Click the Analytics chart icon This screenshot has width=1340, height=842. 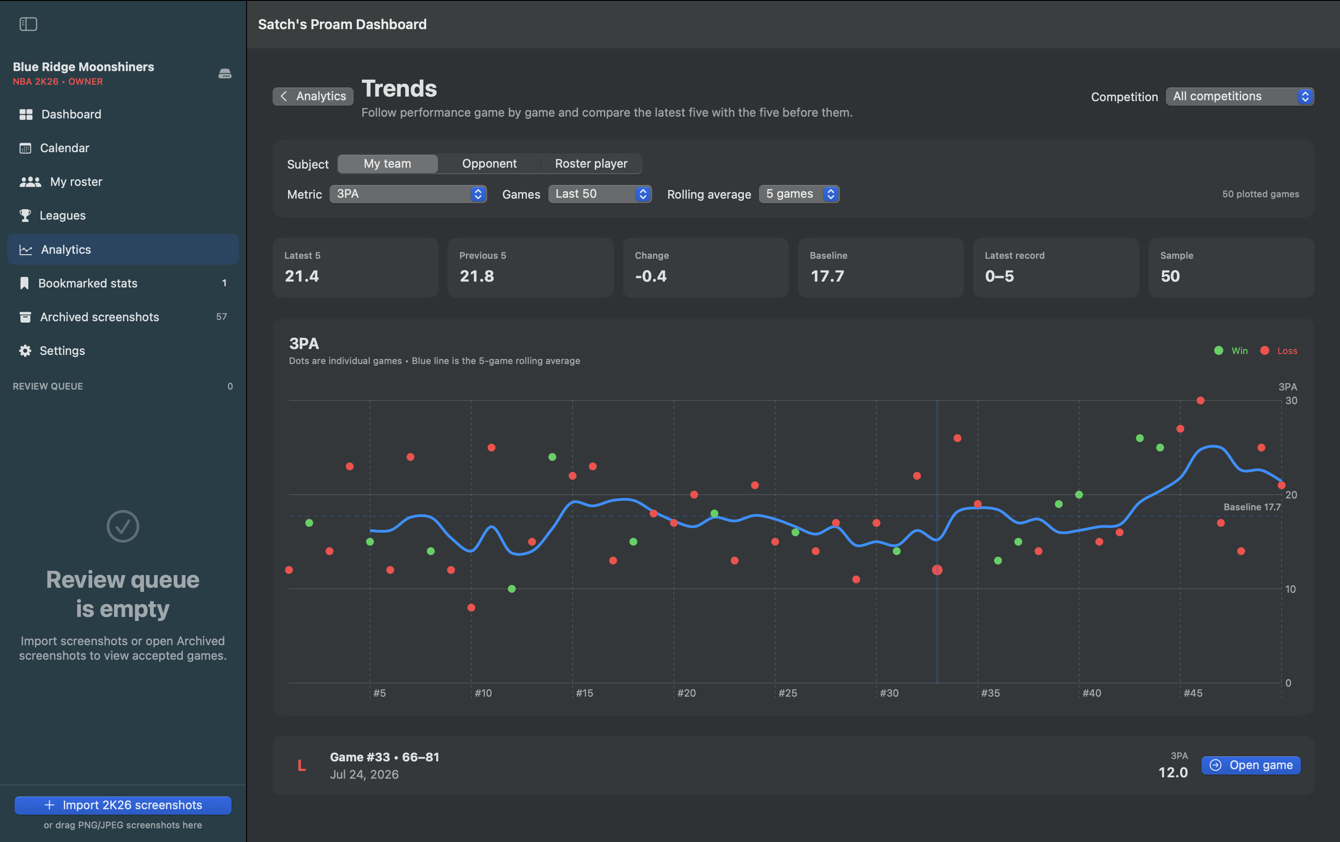(26, 250)
